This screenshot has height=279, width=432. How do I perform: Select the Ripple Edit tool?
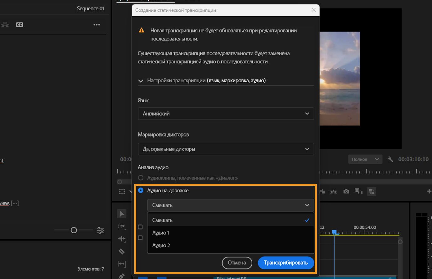click(121, 239)
